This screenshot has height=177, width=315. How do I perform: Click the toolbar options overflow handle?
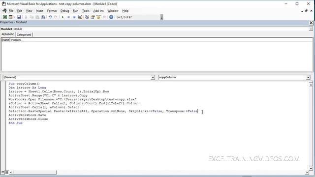[162, 17]
